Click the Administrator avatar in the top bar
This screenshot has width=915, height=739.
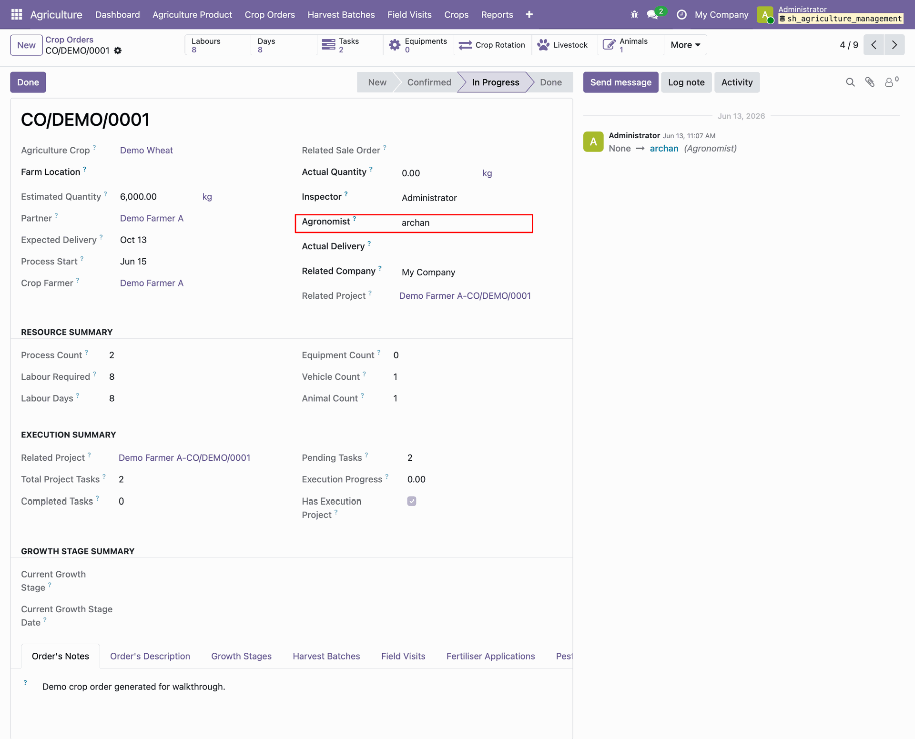[765, 15]
